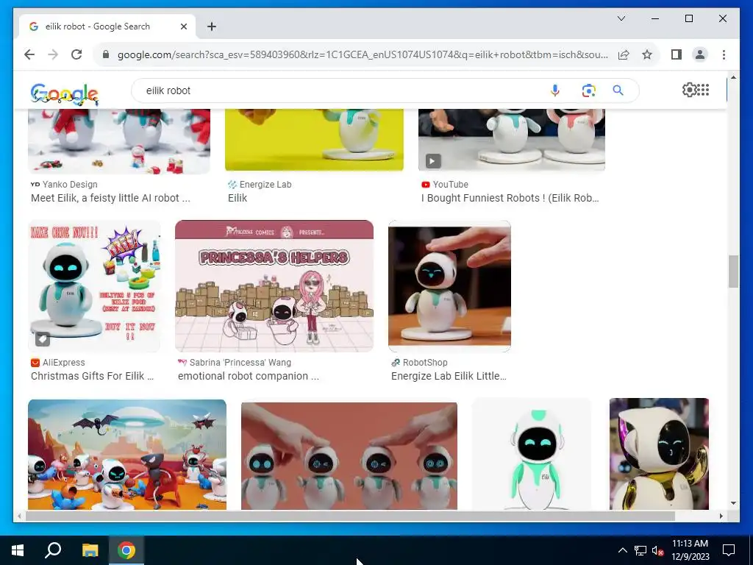Viewport: 753px width, 565px height.
Task: Click Energize Lab Eilik Little link
Action: (449, 376)
